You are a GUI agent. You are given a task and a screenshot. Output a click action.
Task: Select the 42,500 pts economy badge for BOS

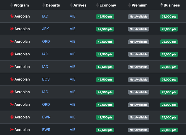pos(105,80)
